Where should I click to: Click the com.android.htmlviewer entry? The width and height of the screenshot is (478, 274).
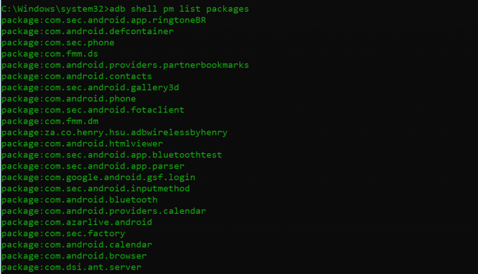[x=82, y=144]
